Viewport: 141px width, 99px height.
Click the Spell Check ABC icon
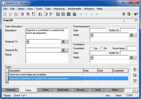(x=51, y=14)
